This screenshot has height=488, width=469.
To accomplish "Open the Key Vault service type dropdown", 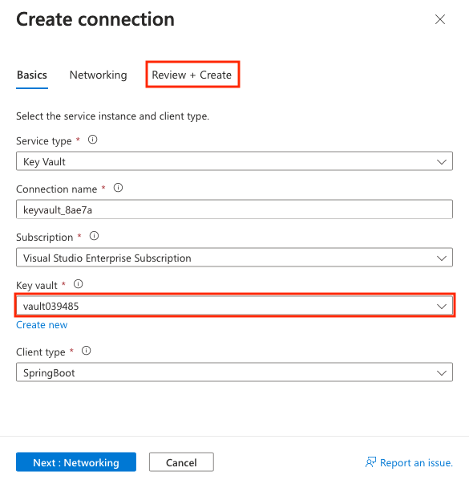I will point(234,161).
